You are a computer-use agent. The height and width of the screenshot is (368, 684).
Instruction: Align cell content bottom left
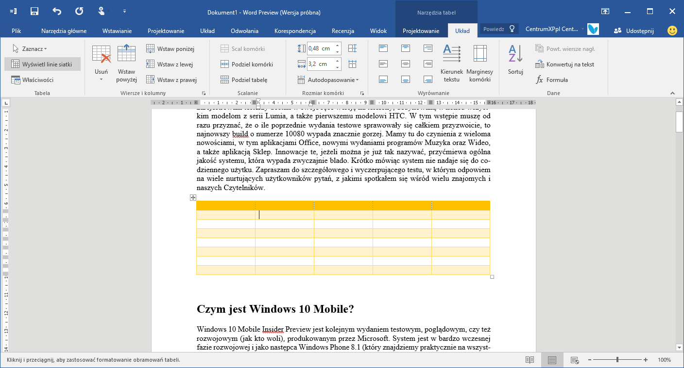tap(383, 80)
